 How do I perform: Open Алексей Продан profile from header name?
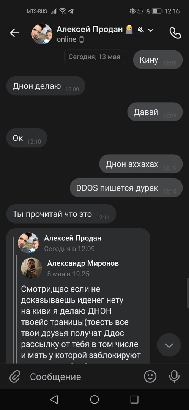click(x=90, y=30)
